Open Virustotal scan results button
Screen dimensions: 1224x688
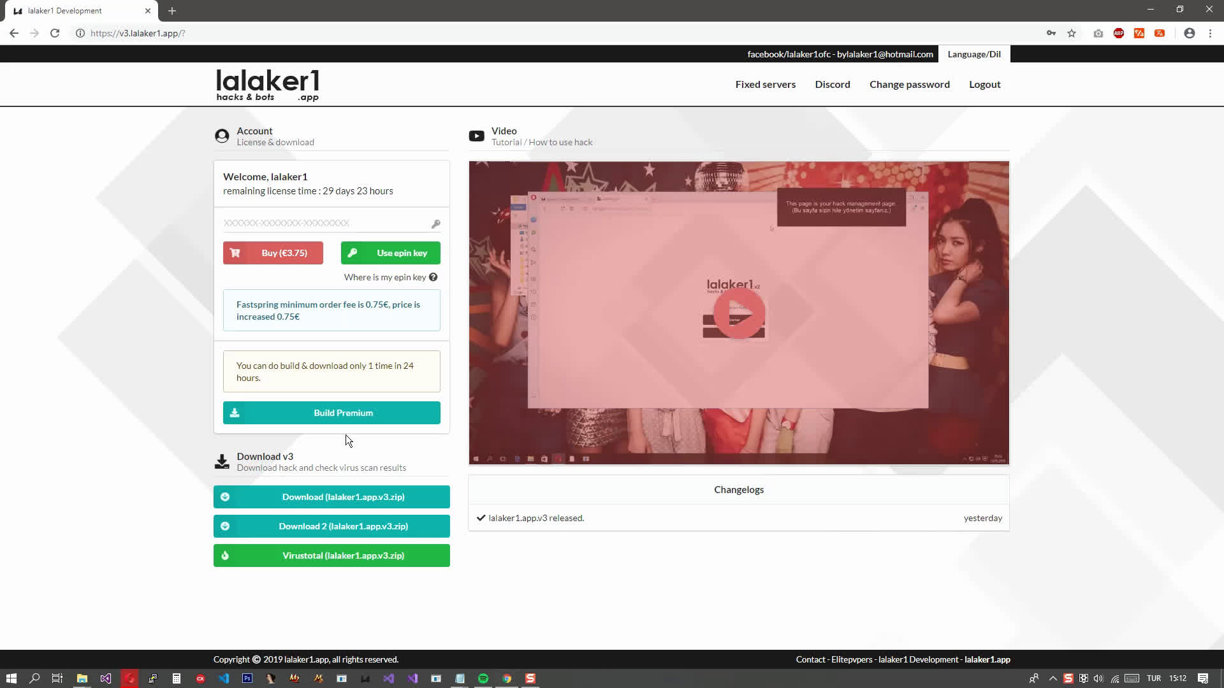pos(331,555)
